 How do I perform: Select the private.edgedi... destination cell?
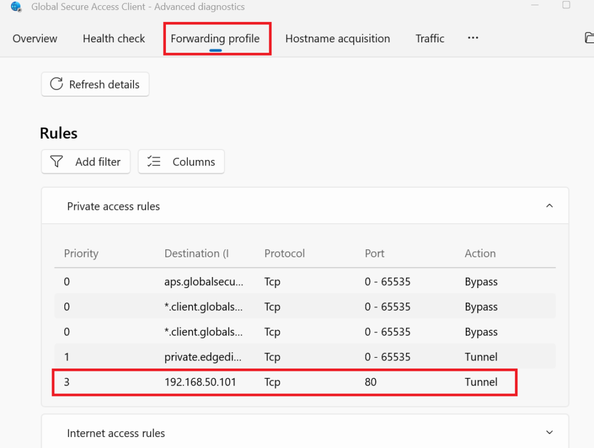(x=202, y=357)
